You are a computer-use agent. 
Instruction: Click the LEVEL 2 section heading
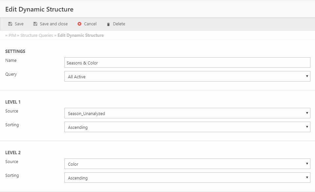[13, 153]
